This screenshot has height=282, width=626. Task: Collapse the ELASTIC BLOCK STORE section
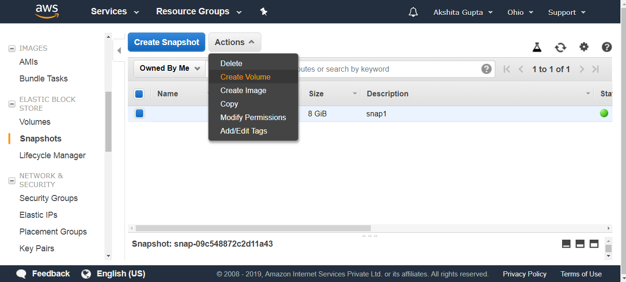coord(12,104)
